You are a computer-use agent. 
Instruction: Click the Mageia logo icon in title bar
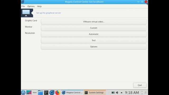pyautogui.click(x=23, y=2)
